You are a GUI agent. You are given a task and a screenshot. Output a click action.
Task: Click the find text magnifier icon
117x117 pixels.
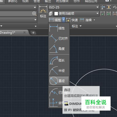click(x=34, y=14)
